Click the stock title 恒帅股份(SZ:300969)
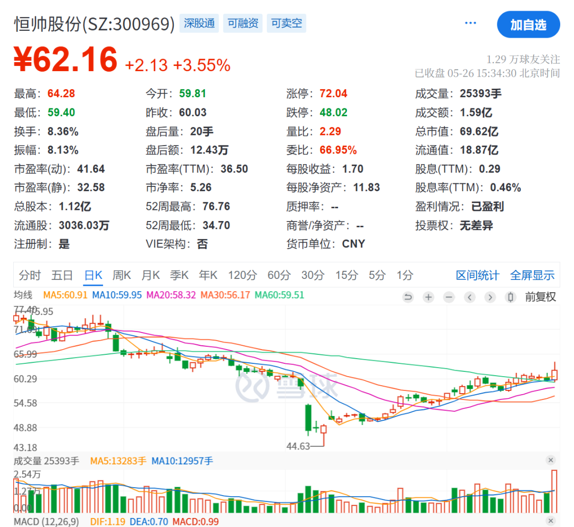574x527 pixels. [95, 24]
